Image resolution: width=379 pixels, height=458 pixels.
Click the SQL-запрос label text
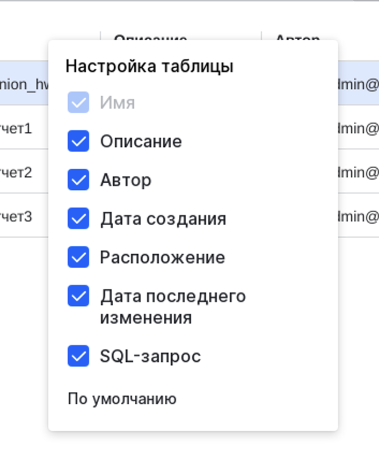tap(150, 356)
